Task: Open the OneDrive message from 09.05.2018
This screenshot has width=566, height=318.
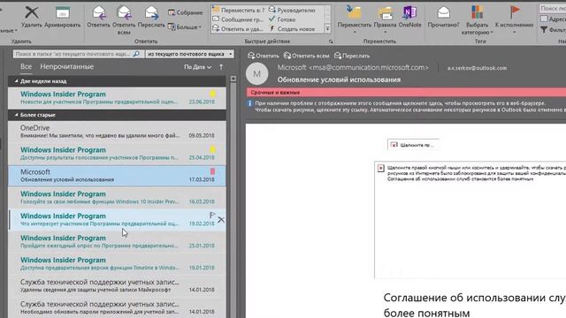Action: tap(117, 132)
